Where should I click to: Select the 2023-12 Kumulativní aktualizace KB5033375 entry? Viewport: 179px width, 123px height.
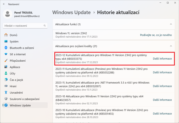pyautogui.click(x=115, y=59)
